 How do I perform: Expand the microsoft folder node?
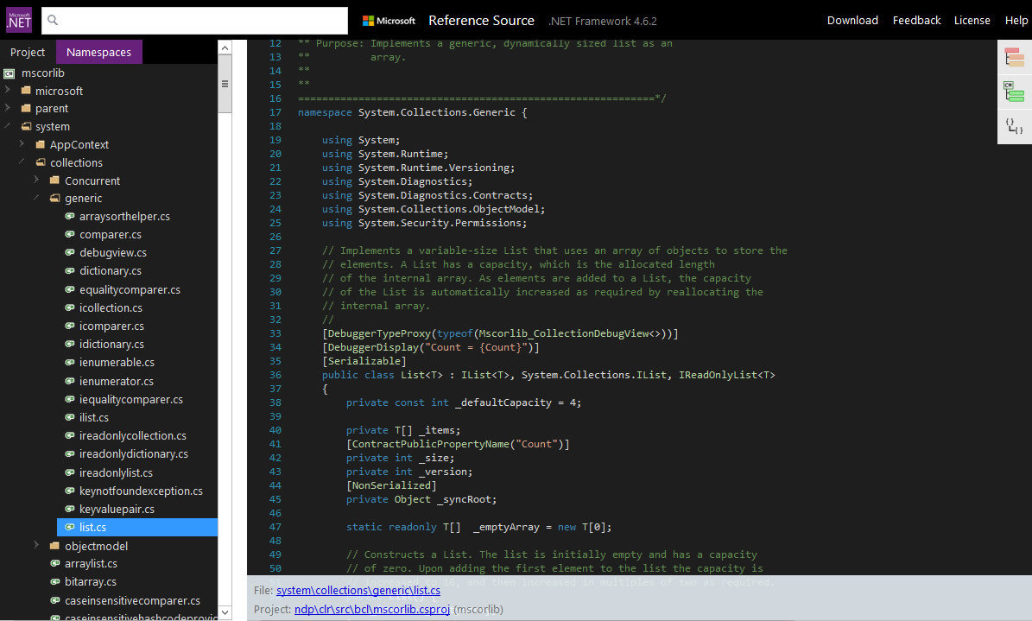(x=8, y=90)
